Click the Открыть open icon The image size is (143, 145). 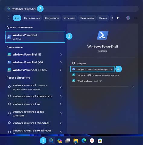[74, 63]
